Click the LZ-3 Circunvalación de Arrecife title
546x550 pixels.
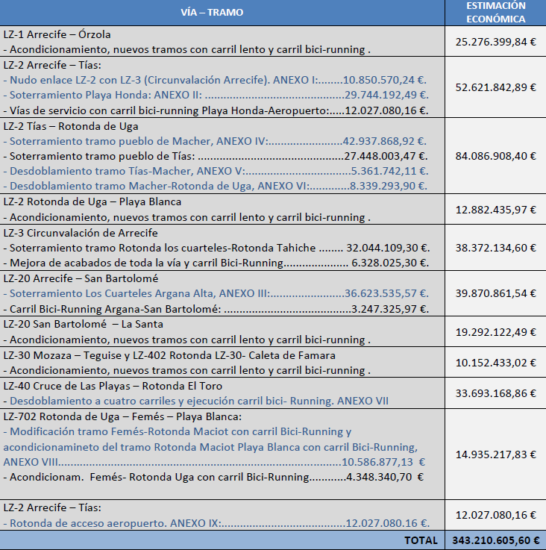[x=81, y=233]
